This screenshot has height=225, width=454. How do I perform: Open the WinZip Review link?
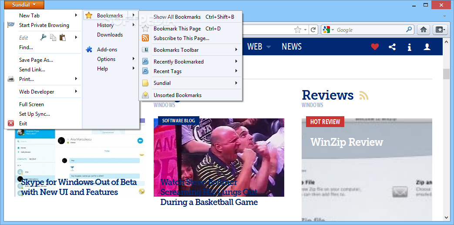(346, 142)
